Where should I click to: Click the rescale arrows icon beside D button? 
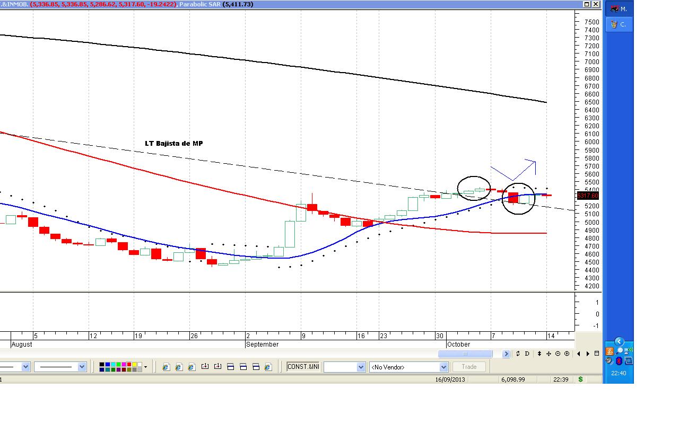(x=518, y=354)
